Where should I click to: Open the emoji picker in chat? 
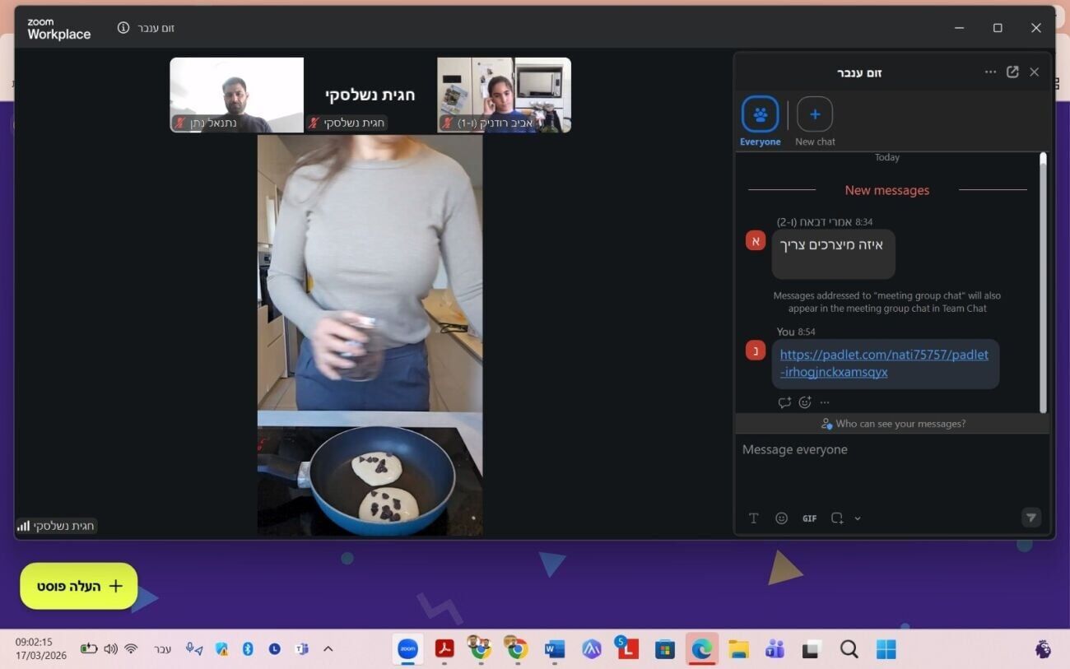pyautogui.click(x=781, y=518)
